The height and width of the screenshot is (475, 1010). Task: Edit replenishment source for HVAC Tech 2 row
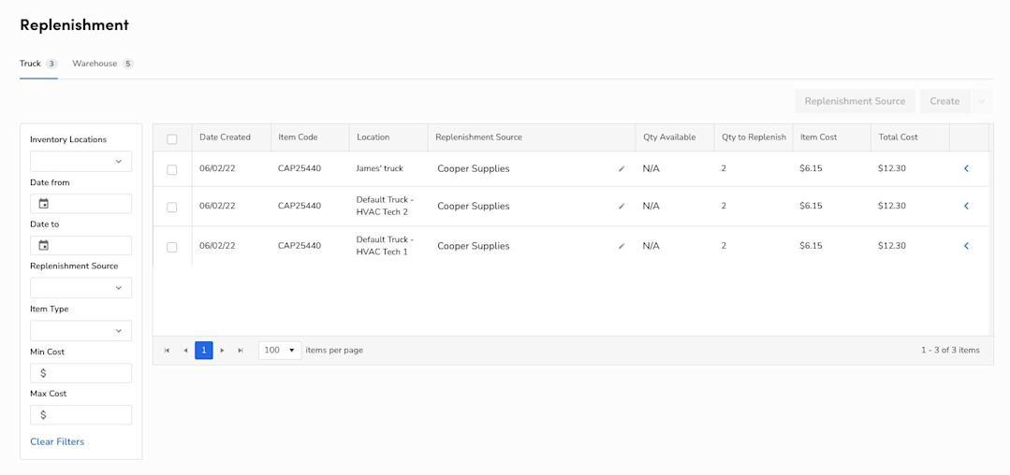[622, 207]
